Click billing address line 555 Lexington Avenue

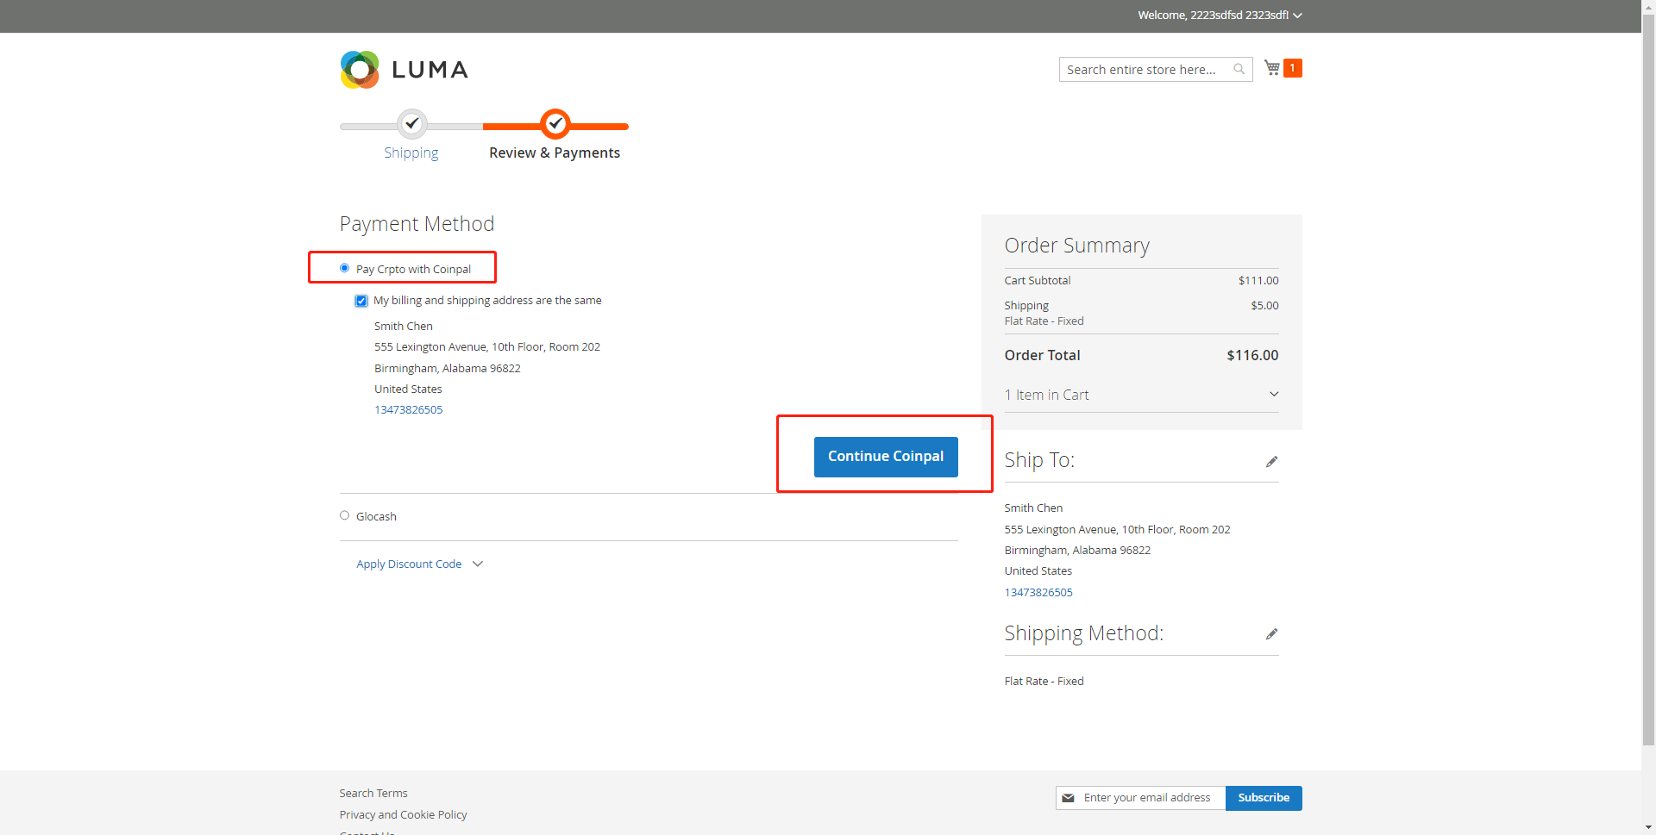click(487, 347)
